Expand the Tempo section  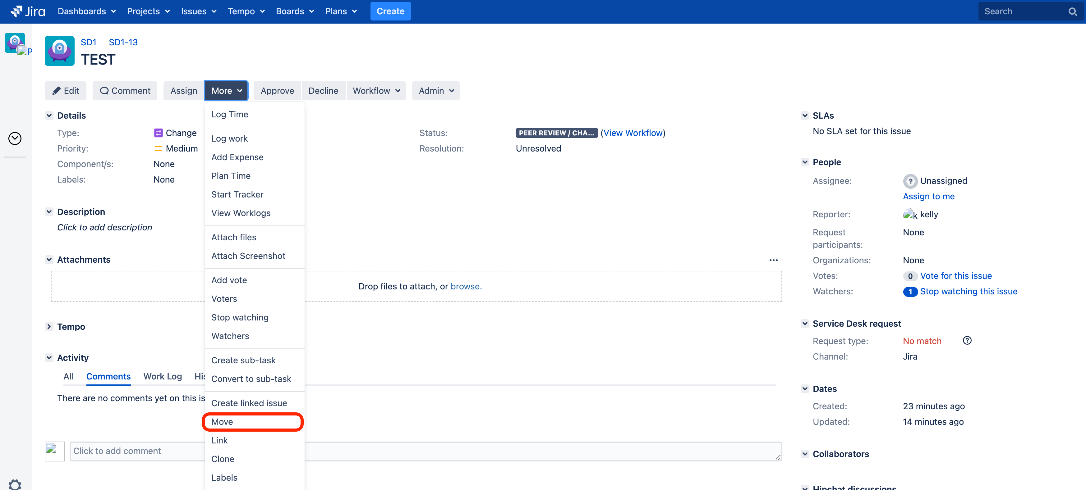coord(49,327)
